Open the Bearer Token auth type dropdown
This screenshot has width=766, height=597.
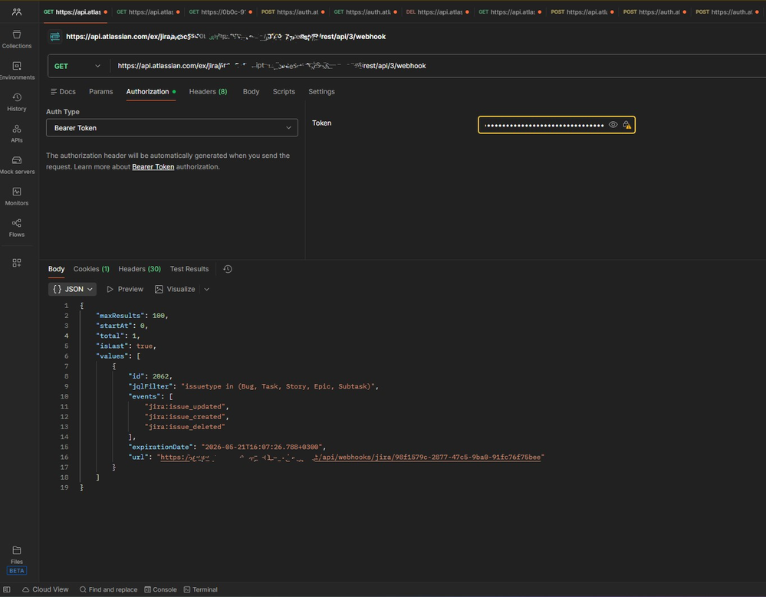point(172,128)
